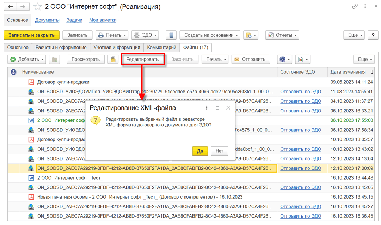
Task: Expand the Добавить dropdown in files toolbar
Action: pos(27,59)
